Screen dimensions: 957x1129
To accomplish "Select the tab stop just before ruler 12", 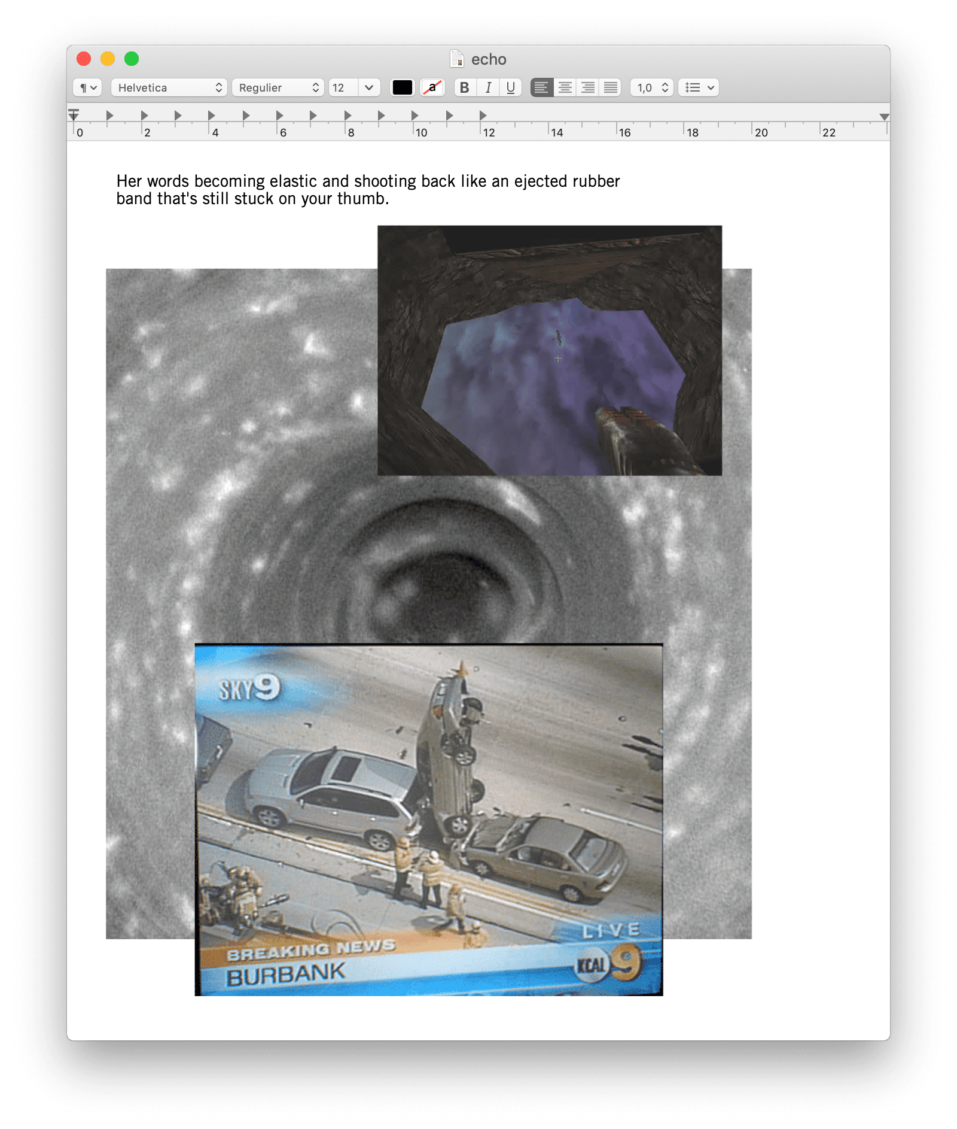I will [449, 115].
